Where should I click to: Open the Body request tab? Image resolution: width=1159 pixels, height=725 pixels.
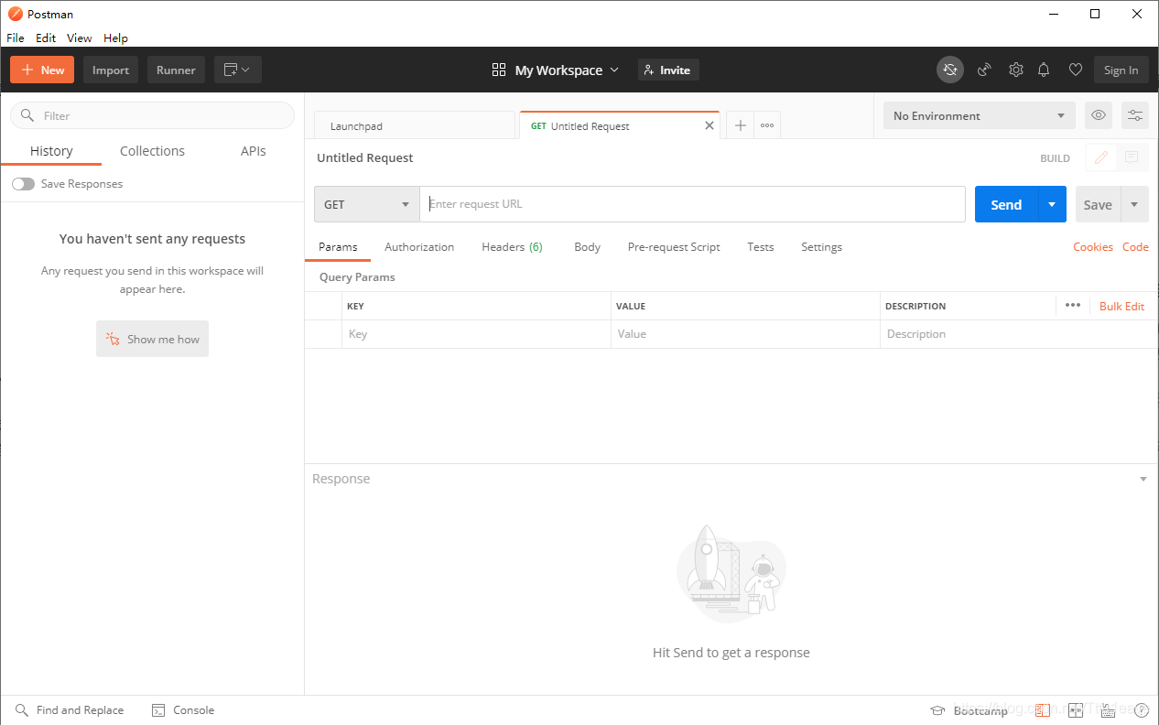[x=588, y=247]
